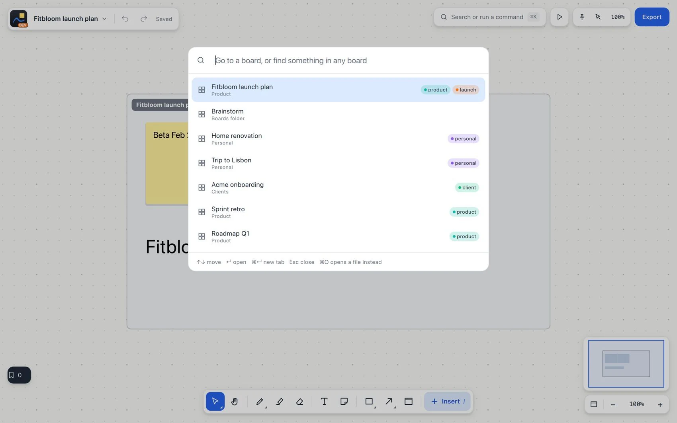Open Search or run a command box
The height and width of the screenshot is (423, 677).
pos(489,17)
